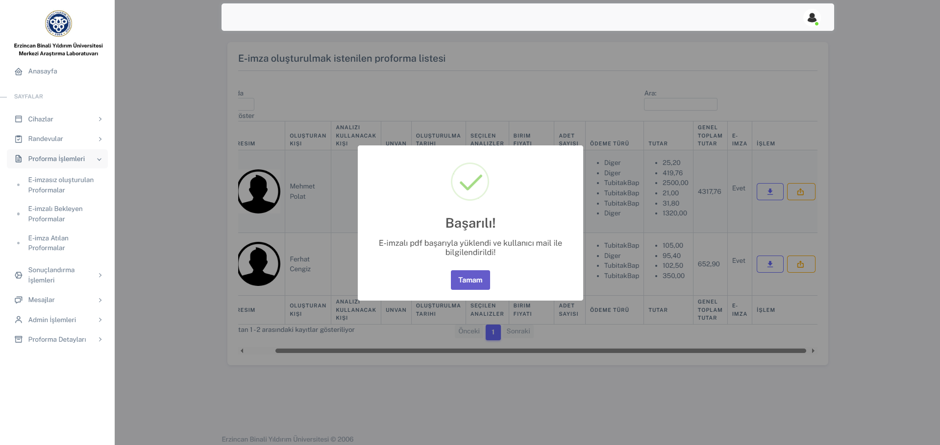Click scroll right arrow of table scrollbar
The width and height of the screenshot is (940, 445).
[813, 351]
